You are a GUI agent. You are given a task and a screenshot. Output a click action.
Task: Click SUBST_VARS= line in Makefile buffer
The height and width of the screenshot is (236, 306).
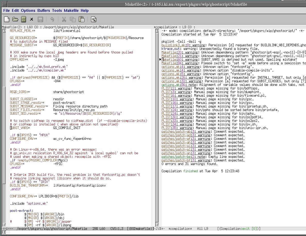click(x=45, y=128)
